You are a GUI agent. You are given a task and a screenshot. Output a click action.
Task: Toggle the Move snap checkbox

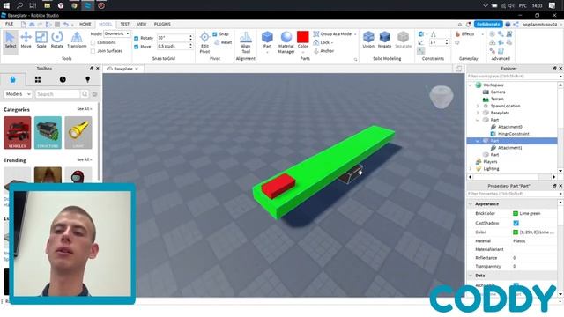click(137, 47)
